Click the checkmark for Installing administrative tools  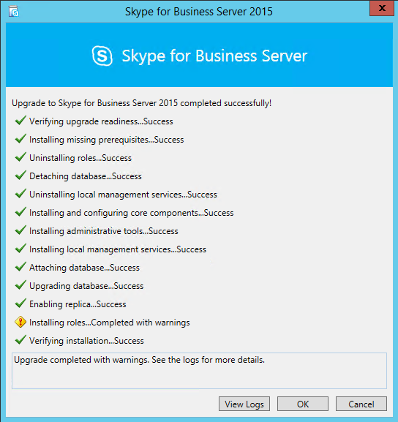[x=20, y=230]
